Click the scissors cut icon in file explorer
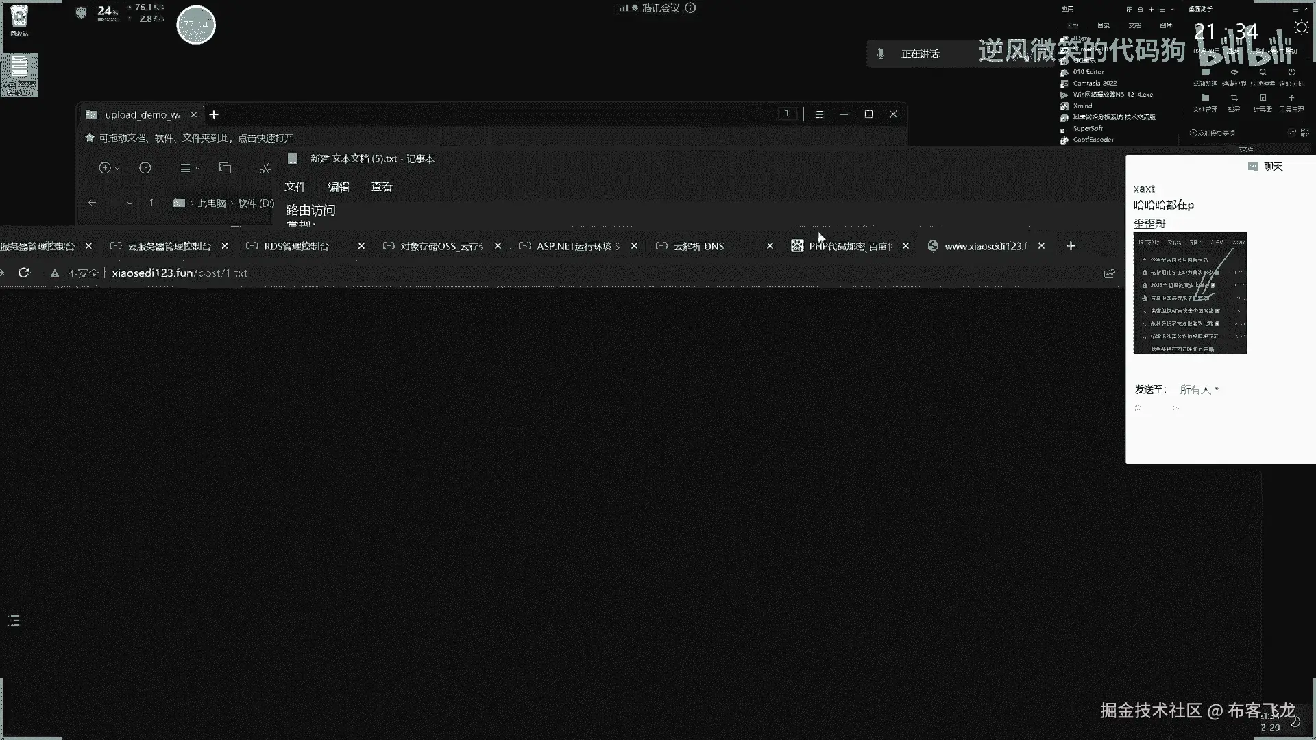1316x740 pixels. click(x=265, y=168)
